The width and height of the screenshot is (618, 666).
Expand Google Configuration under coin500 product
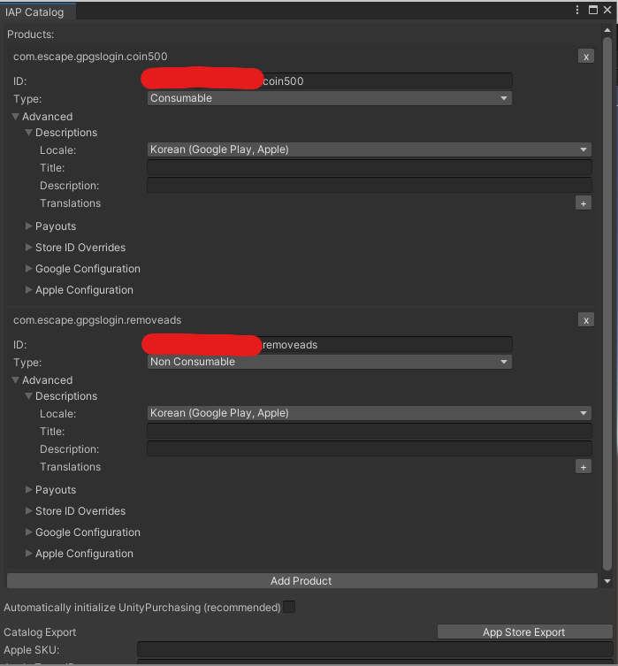pos(83,269)
